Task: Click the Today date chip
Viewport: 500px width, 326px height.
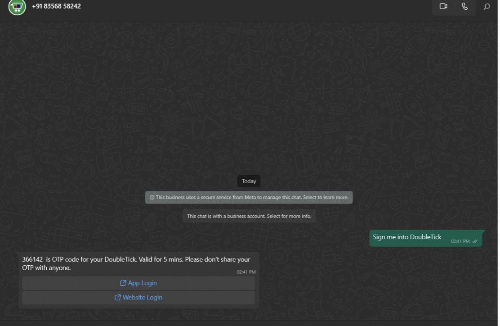Action: point(249,181)
